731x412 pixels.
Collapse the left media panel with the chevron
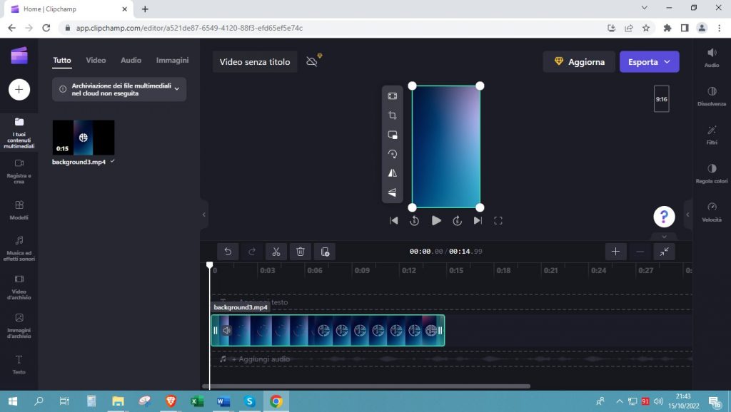tap(204, 214)
